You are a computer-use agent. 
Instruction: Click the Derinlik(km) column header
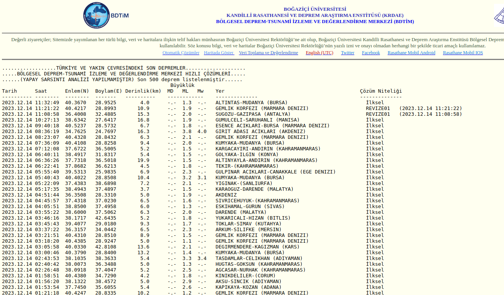click(144, 91)
